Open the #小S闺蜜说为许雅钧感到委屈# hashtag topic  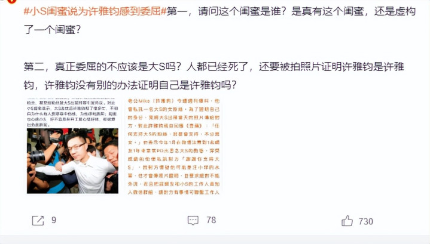tap(95, 11)
